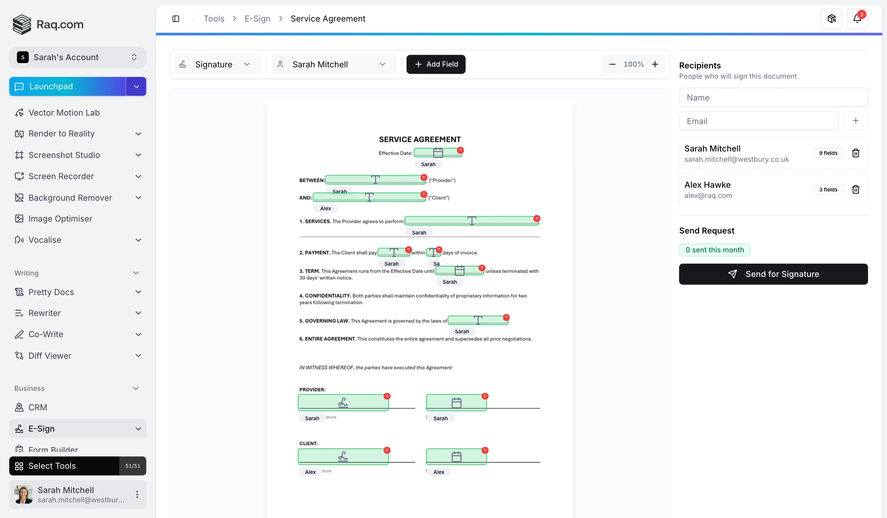Click the package box icon in header

831,19
